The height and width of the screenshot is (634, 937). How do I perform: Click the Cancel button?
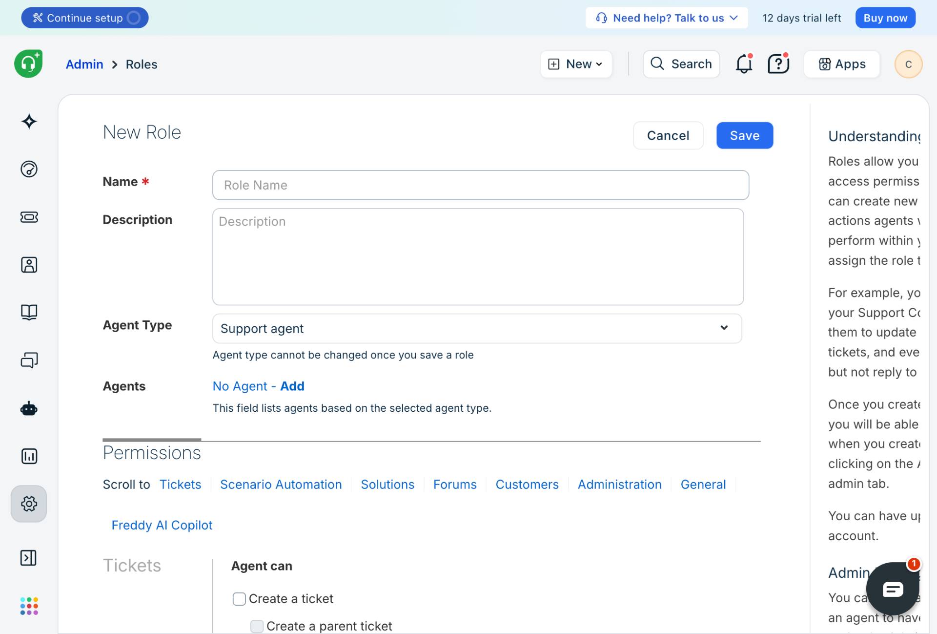coord(668,135)
